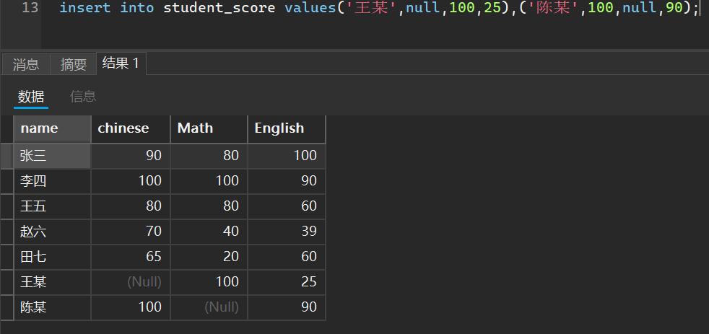Click 王某's English score 25
This screenshot has height=334, width=709.
287,283
